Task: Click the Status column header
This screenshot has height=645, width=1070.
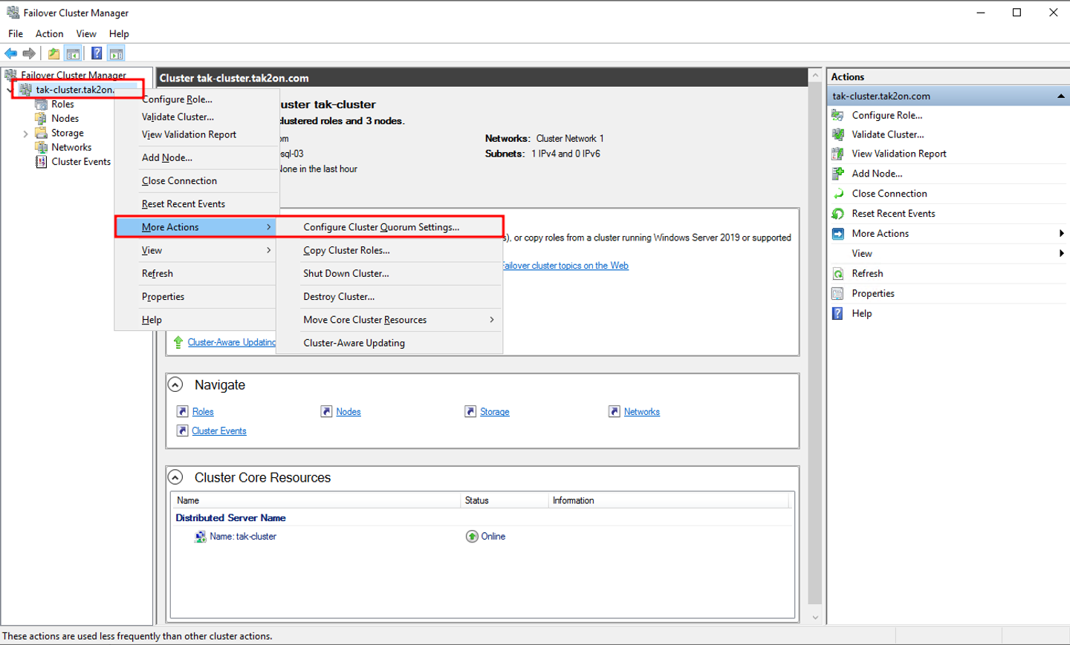Action: coord(504,500)
